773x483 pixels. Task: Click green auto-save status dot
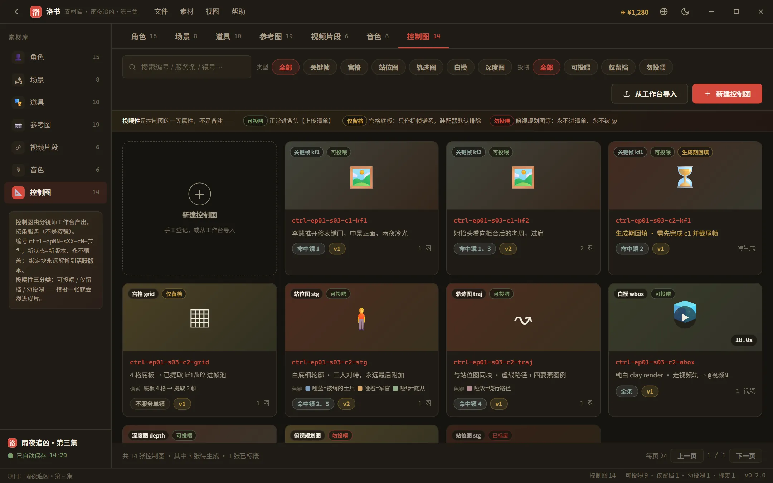(10, 455)
